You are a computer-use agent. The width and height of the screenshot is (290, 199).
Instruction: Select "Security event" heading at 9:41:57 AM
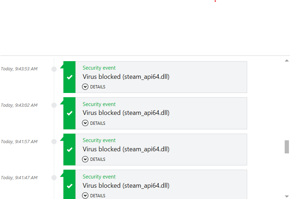point(99,140)
